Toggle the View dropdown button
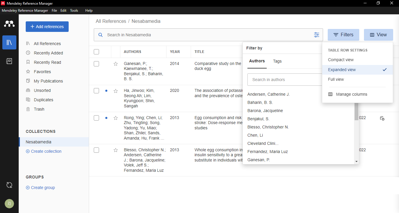 (378, 35)
